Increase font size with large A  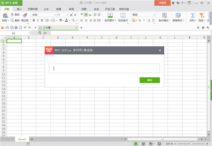click(x=71, y=15)
